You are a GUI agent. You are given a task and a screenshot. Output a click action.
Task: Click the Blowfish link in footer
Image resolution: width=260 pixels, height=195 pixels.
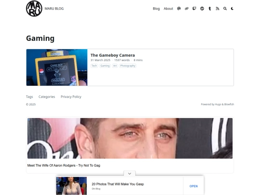click(x=229, y=104)
